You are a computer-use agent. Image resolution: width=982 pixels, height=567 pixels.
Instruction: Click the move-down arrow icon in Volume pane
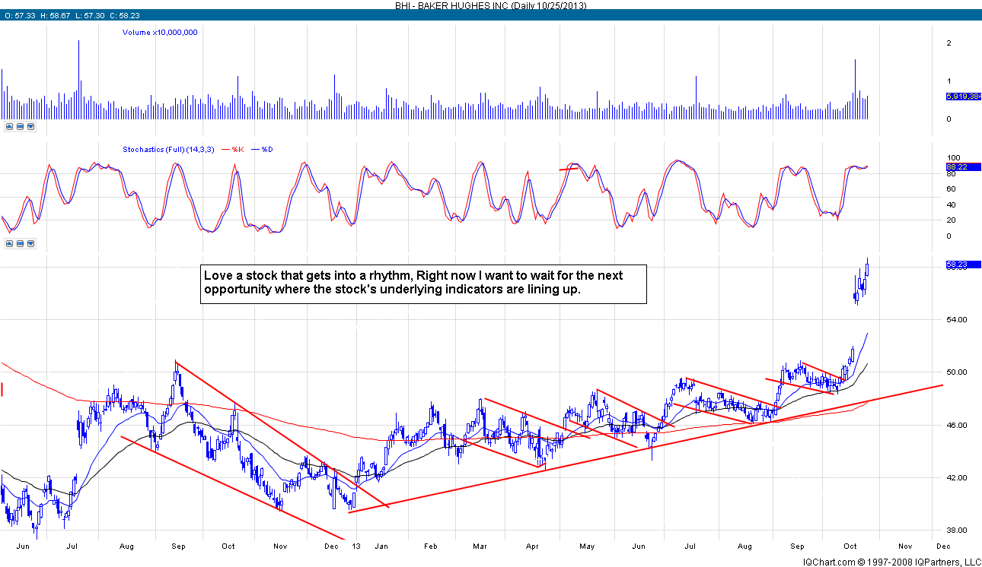tap(30, 126)
